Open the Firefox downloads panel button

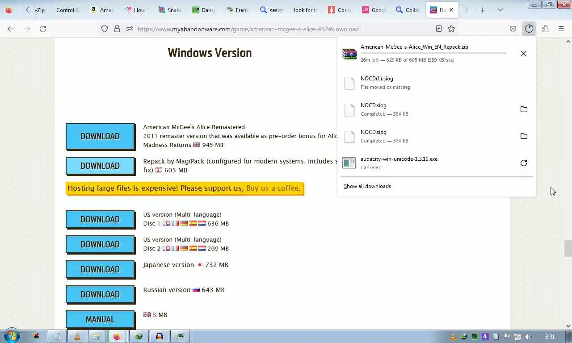tap(529, 29)
